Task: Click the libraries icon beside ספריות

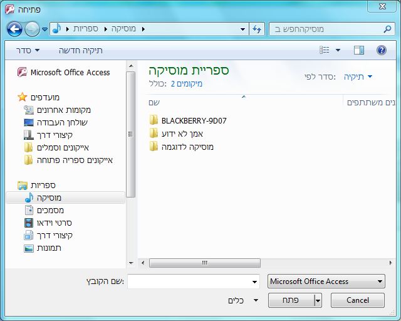Action: pyautogui.click(x=23, y=185)
